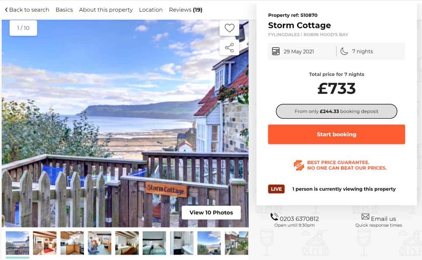Select the kitchen photo thumbnail
Screen dimensions: 422x260
[x=72, y=243]
